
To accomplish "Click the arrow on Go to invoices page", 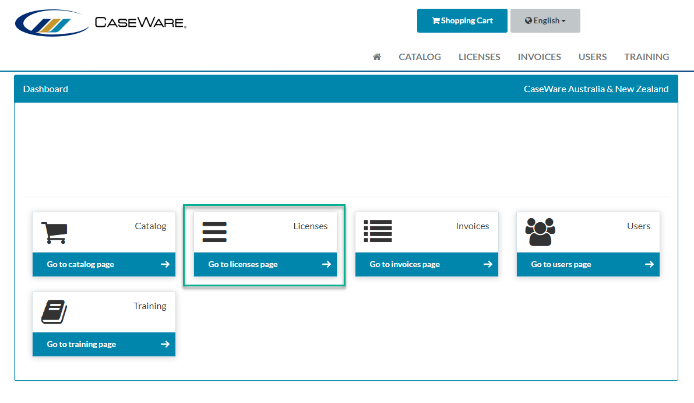I will pyautogui.click(x=488, y=264).
